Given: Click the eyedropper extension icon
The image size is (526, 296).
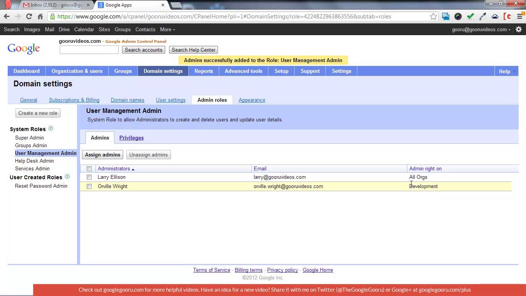Looking at the screenshot, I should point(482,17).
